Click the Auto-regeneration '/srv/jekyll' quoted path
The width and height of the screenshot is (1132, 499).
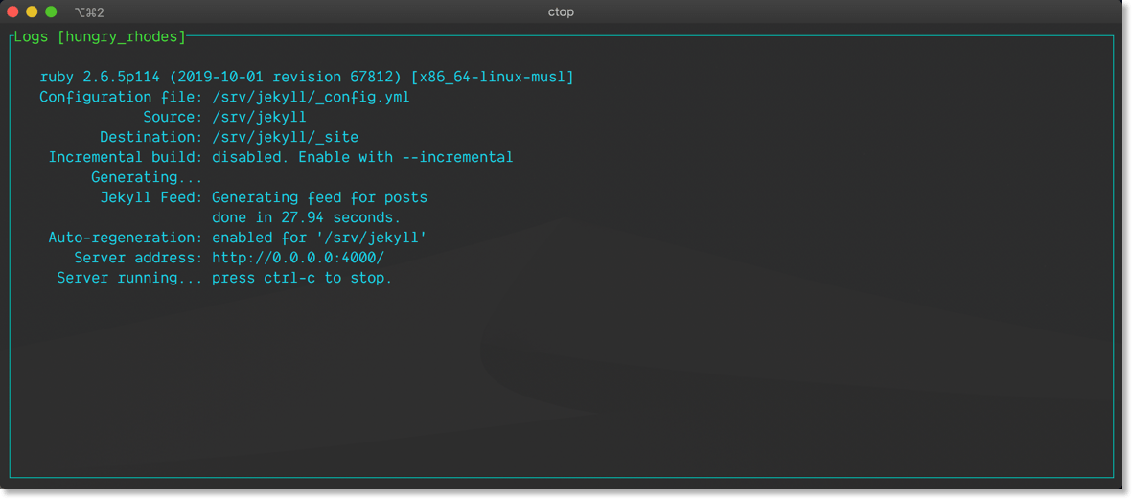tap(371, 238)
